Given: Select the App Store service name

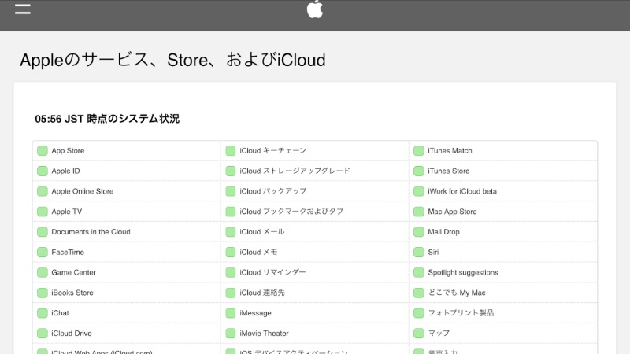Looking at the screenshot, I should click(x=68, y=151).
